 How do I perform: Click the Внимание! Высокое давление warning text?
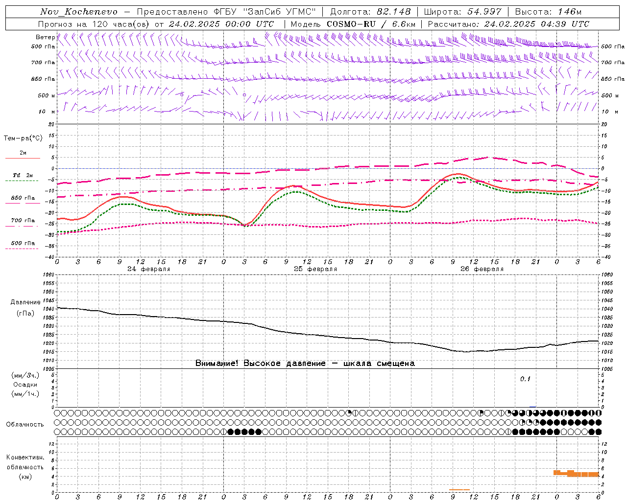tap(305, 364)
